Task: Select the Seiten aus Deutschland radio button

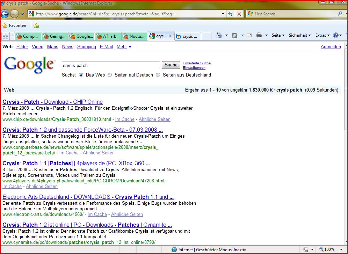Action: [x=158, y=75]
